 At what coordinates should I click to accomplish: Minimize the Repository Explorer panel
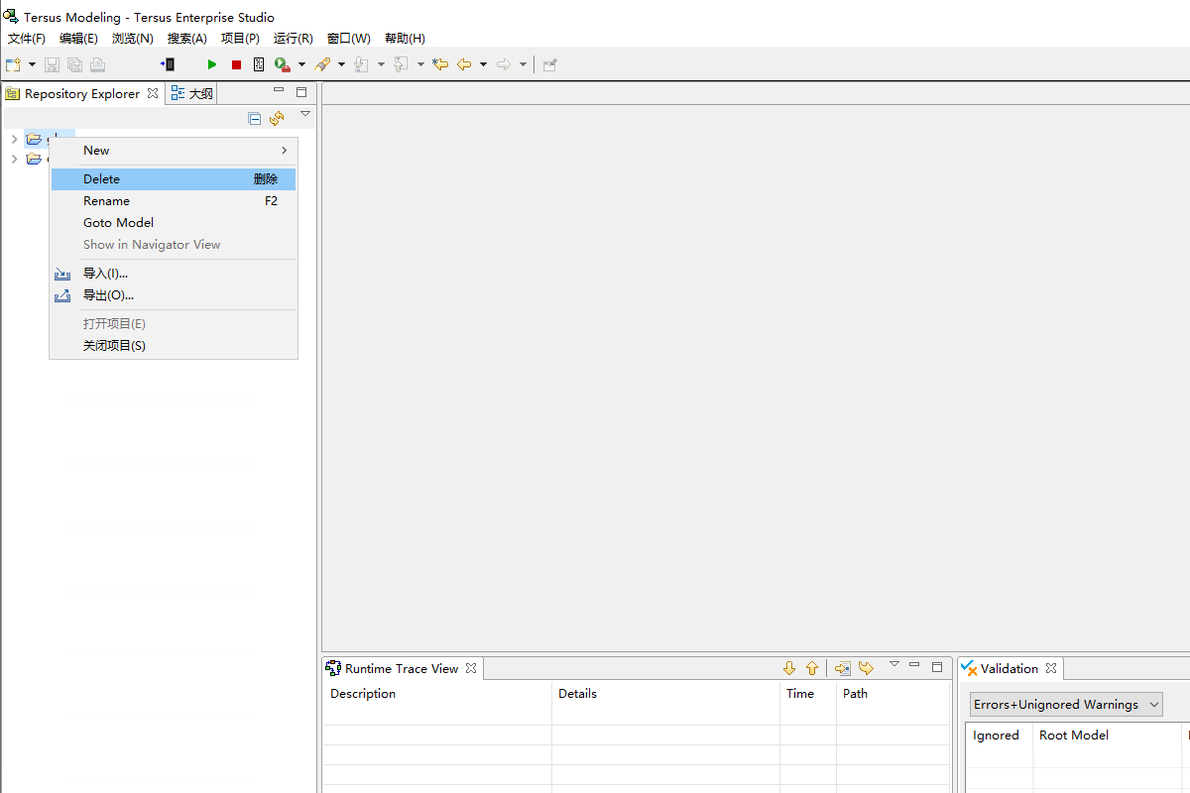point(280,91)
